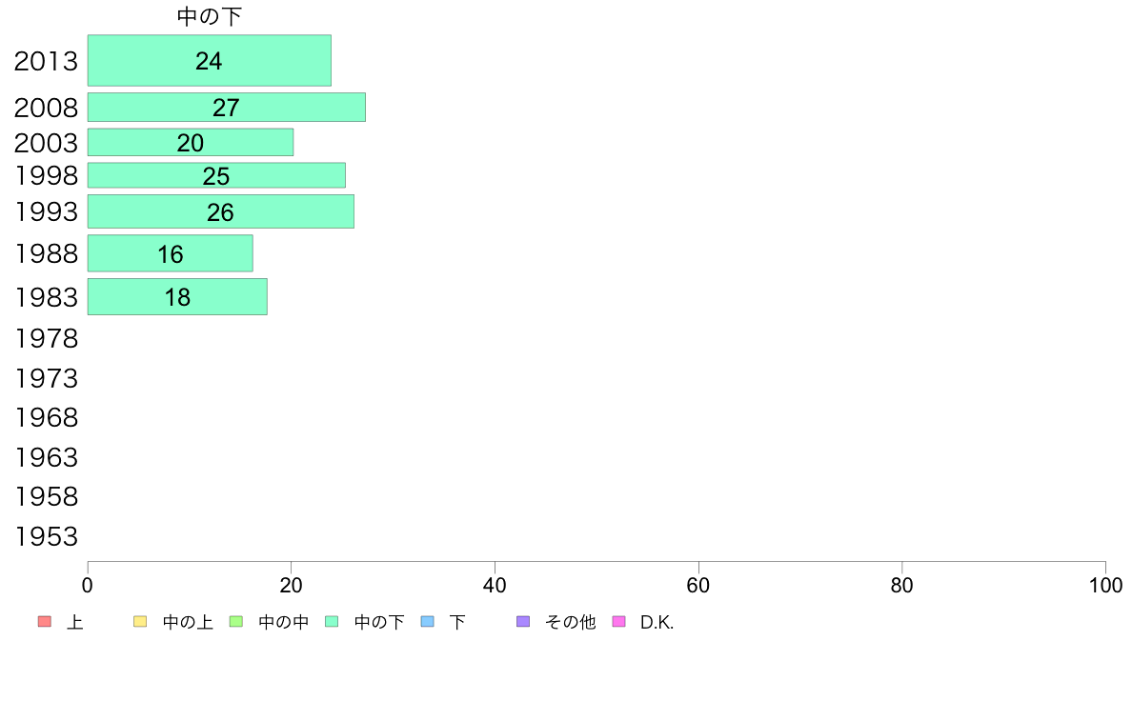1132x701 pixels.
Task: Select the 1993 bar showing 26
Action: (x=221, y=211)
